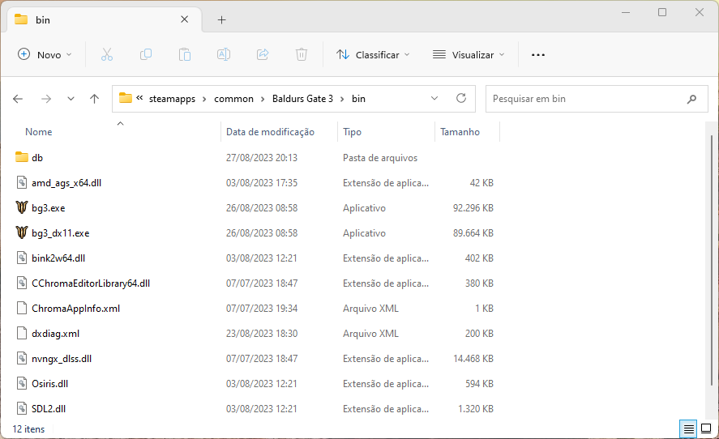Navigate to common breadcrumb
Image resolution: width=719 pixels, height=439 pixels.
point(233,99)
